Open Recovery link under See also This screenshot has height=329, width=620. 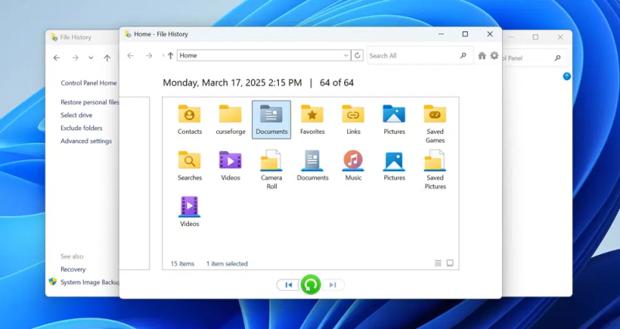pyautogui.click(x=73, y=269)
